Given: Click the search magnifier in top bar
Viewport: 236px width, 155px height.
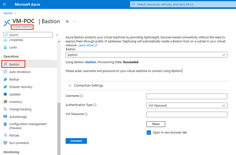Looking at the screenshot, I should click(134, 4).
